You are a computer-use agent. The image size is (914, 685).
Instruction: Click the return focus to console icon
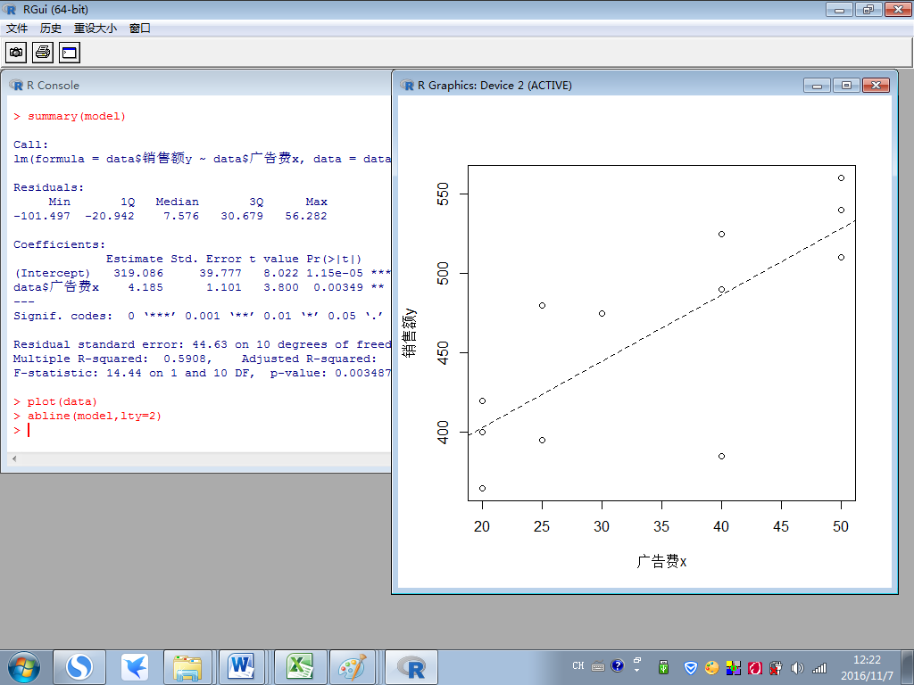(x=70, y=53)
